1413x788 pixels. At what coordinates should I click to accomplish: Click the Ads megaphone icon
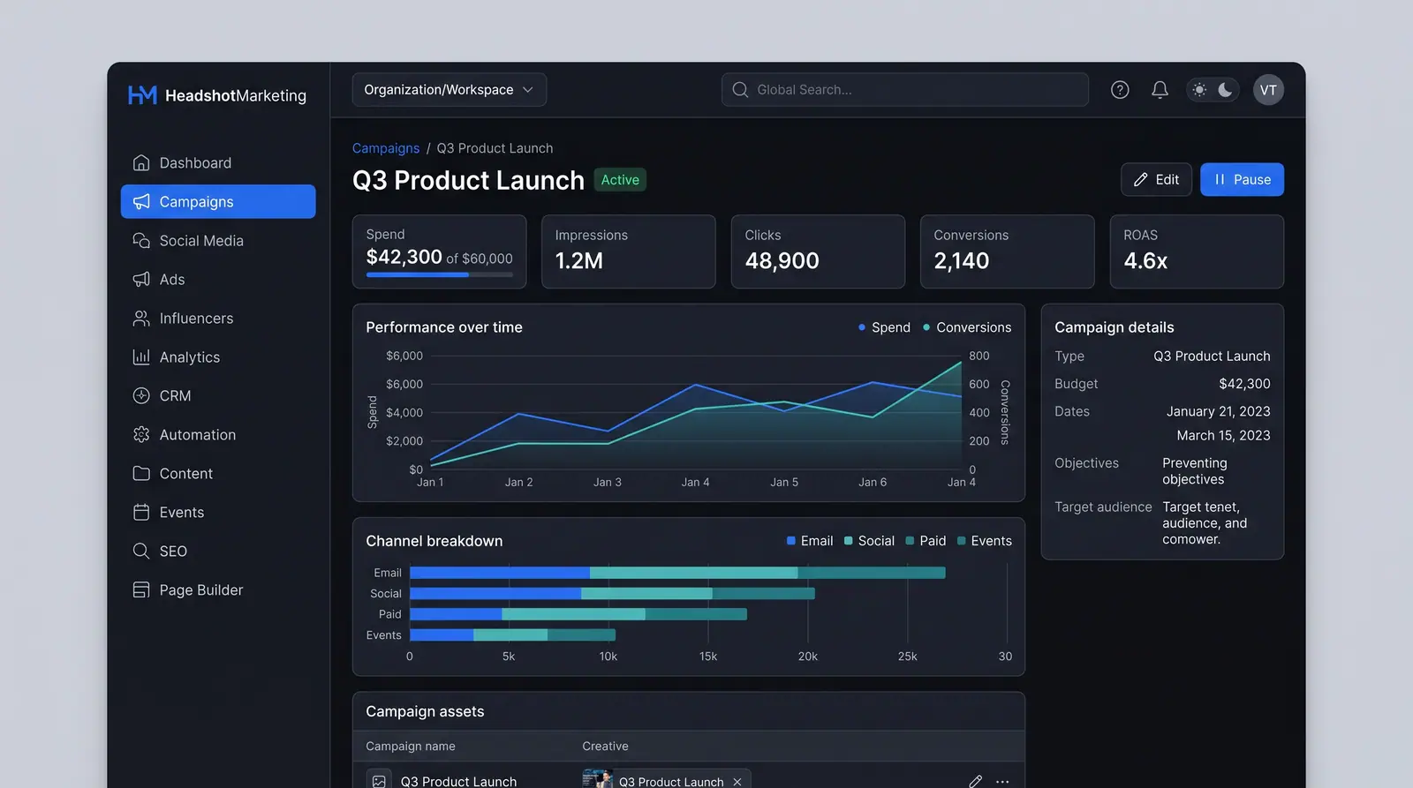click(x=141, y=279)
